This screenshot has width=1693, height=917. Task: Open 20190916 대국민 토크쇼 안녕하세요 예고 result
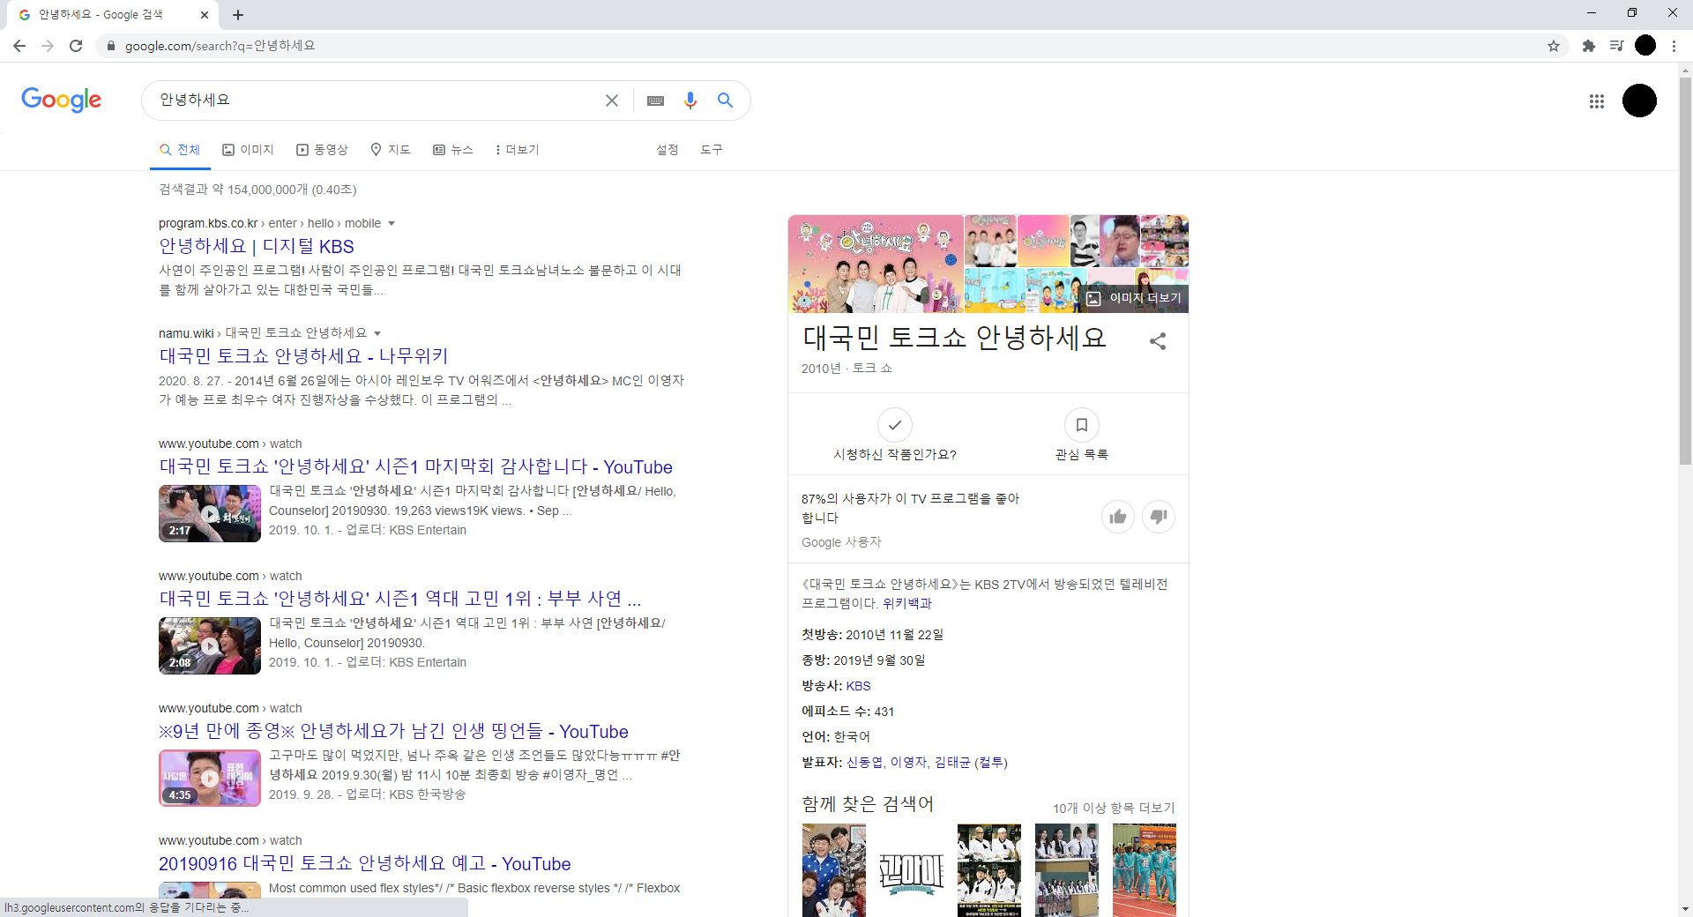pyautogui.click(x=364, y=864)
